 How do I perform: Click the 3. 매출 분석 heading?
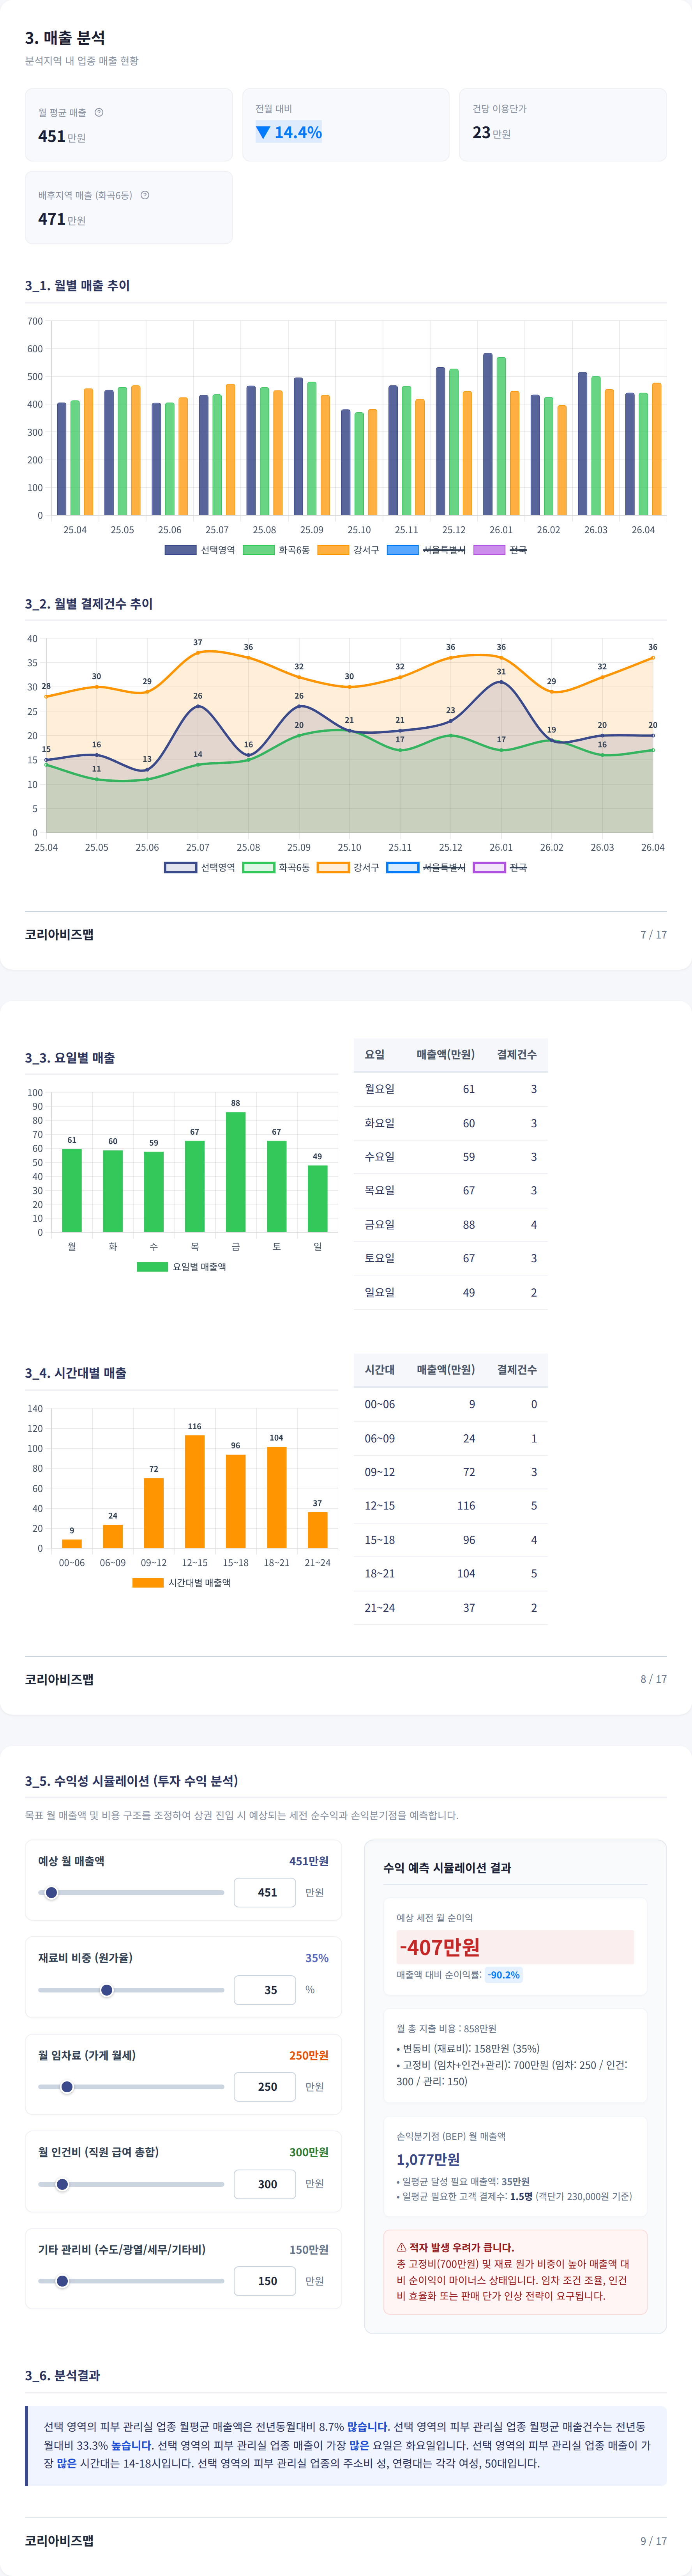65,37
